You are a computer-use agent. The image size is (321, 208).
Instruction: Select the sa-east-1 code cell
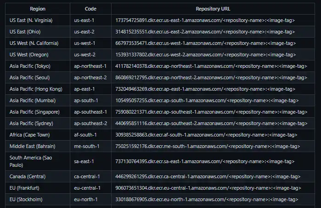point(90,161)
